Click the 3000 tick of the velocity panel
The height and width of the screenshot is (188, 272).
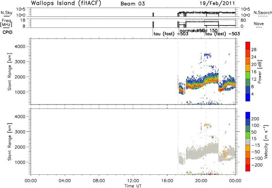pos(20,132)
